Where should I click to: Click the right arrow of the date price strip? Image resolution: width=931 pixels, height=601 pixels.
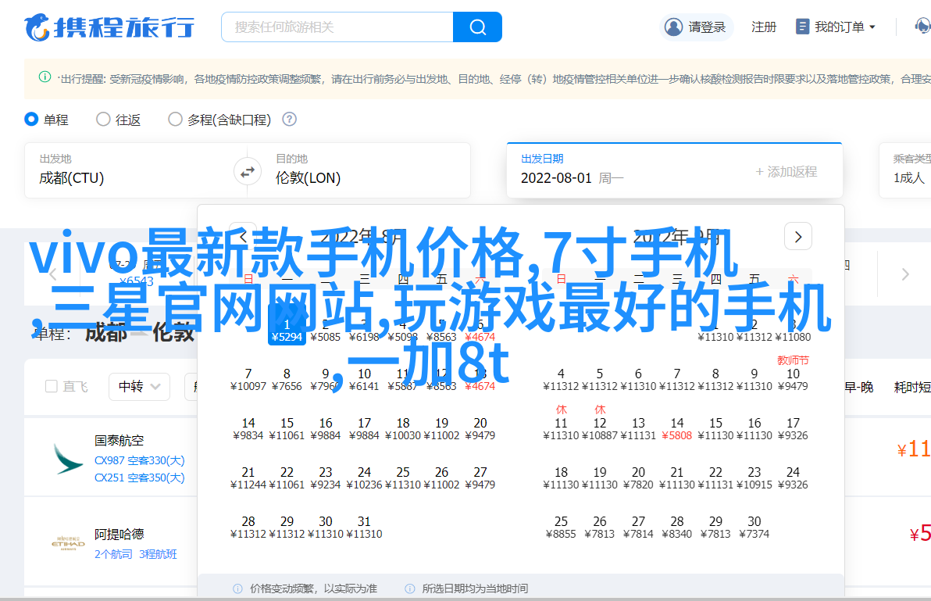point(905,274)
